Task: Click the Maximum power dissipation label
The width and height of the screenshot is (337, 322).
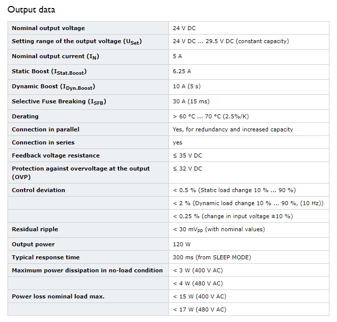Action: [87, 270]
